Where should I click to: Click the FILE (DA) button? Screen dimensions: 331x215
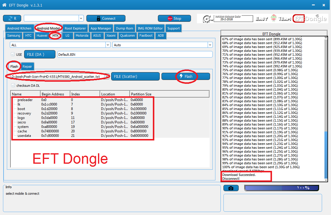click(x=40, y=54)
